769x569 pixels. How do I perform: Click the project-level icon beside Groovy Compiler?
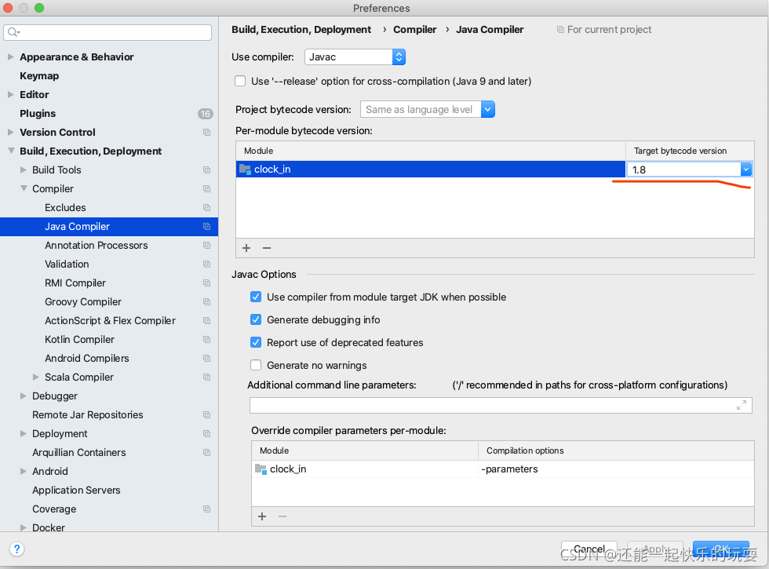point(207,302)
